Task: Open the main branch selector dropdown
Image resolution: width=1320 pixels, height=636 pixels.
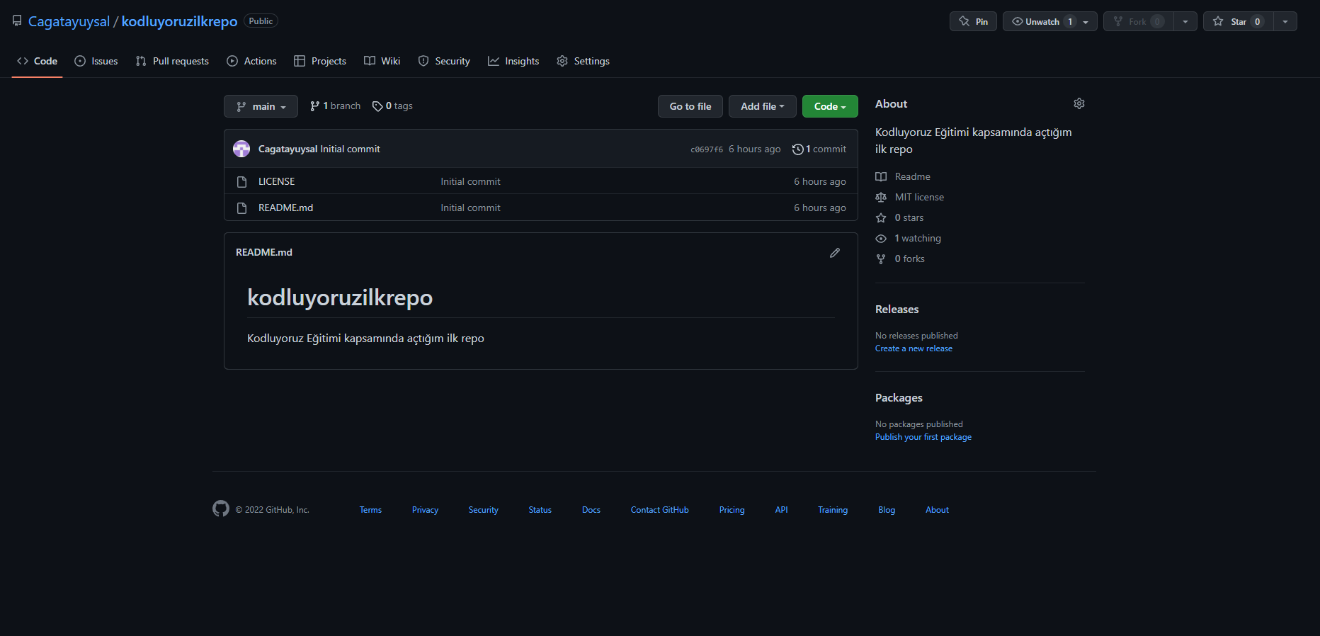Action: [x=261, y=106]
